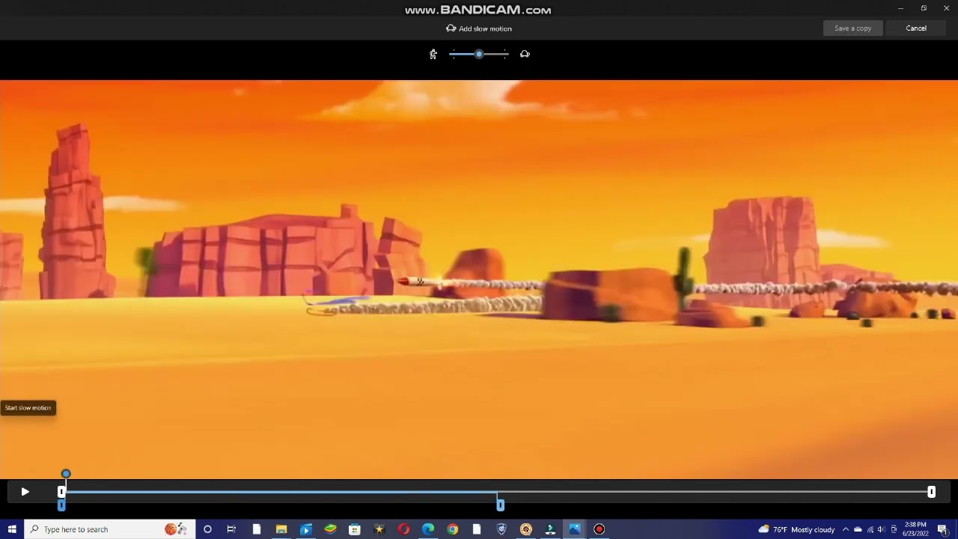Image resolution: width=958 pixels, height=539 pixels.
Task: Open the Bandicam recorder taskbar icon
Action: pyautogui.click(x=599, y=529)
